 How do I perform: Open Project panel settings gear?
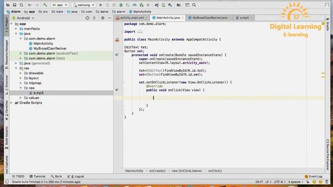coord(103,18)
